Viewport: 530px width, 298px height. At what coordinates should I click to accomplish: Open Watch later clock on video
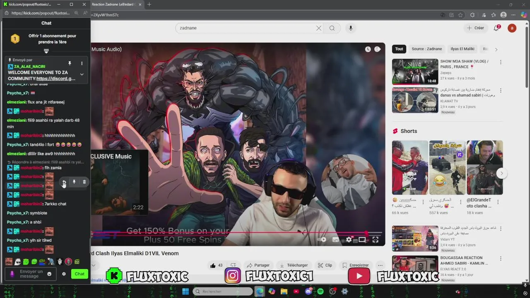[368, 49]
